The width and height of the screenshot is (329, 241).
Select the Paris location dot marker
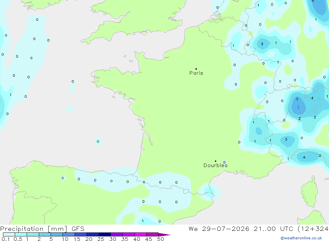(x=196, y=69)
